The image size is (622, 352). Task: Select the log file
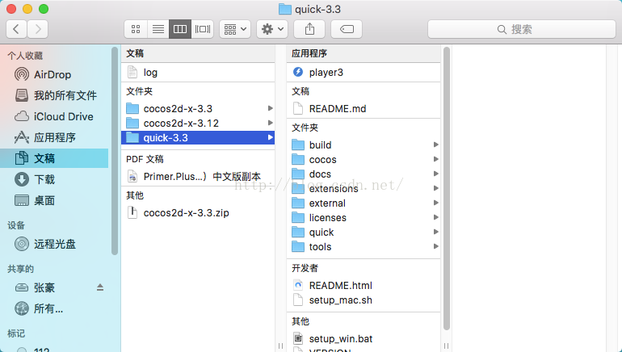(198, 73)
